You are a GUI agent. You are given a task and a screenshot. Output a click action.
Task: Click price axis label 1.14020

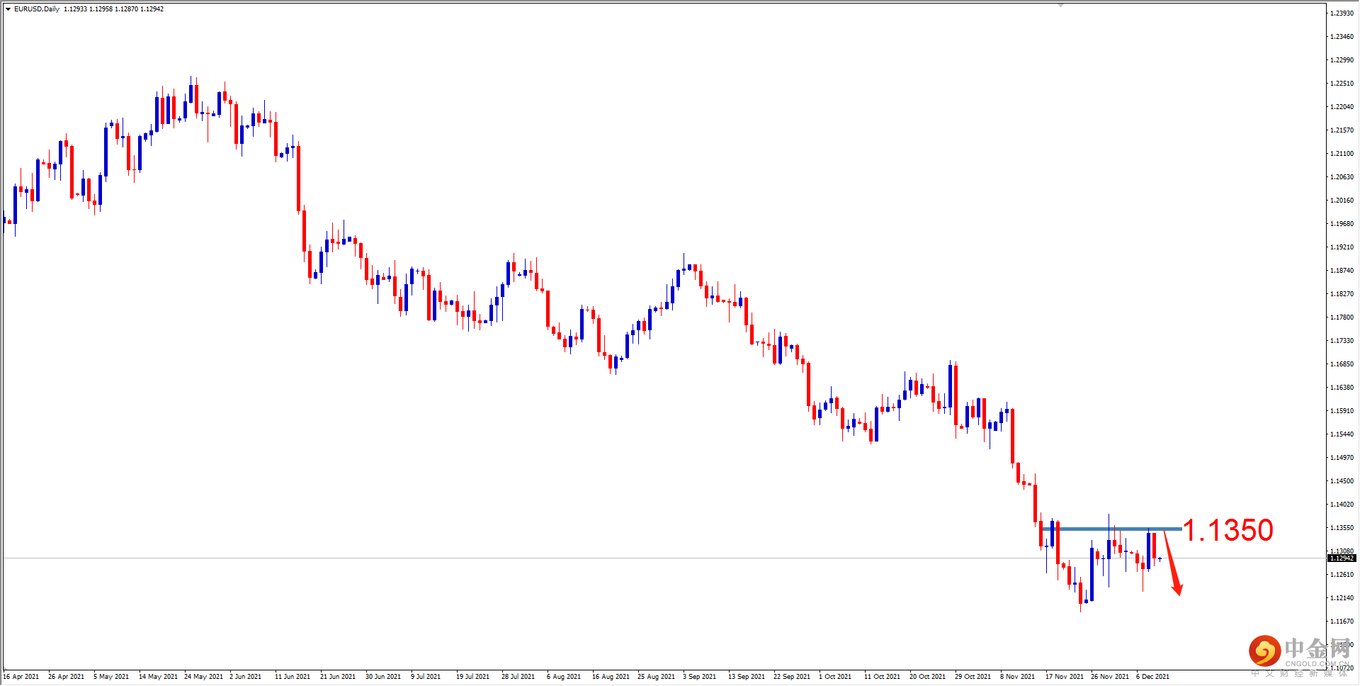tap(1342, 505)
